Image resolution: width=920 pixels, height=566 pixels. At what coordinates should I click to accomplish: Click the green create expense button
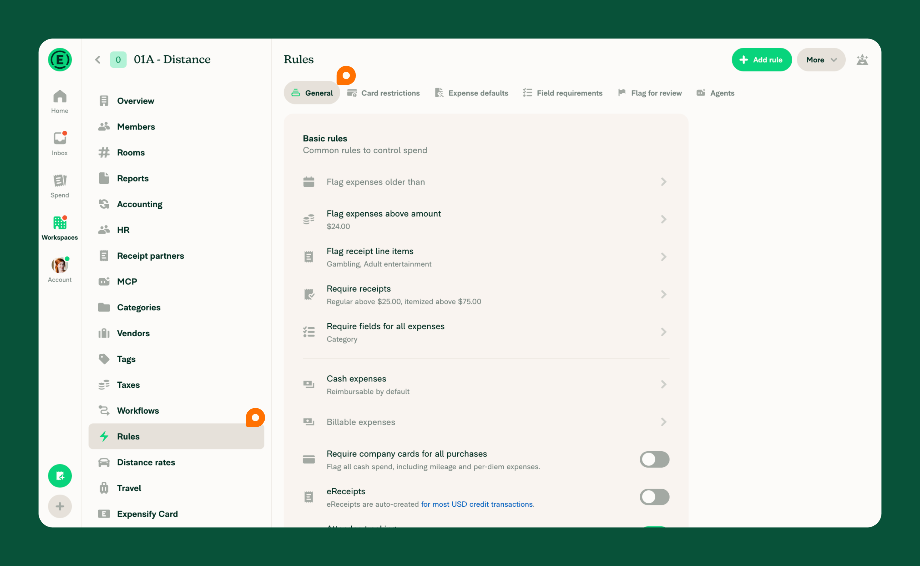(60, 476)
